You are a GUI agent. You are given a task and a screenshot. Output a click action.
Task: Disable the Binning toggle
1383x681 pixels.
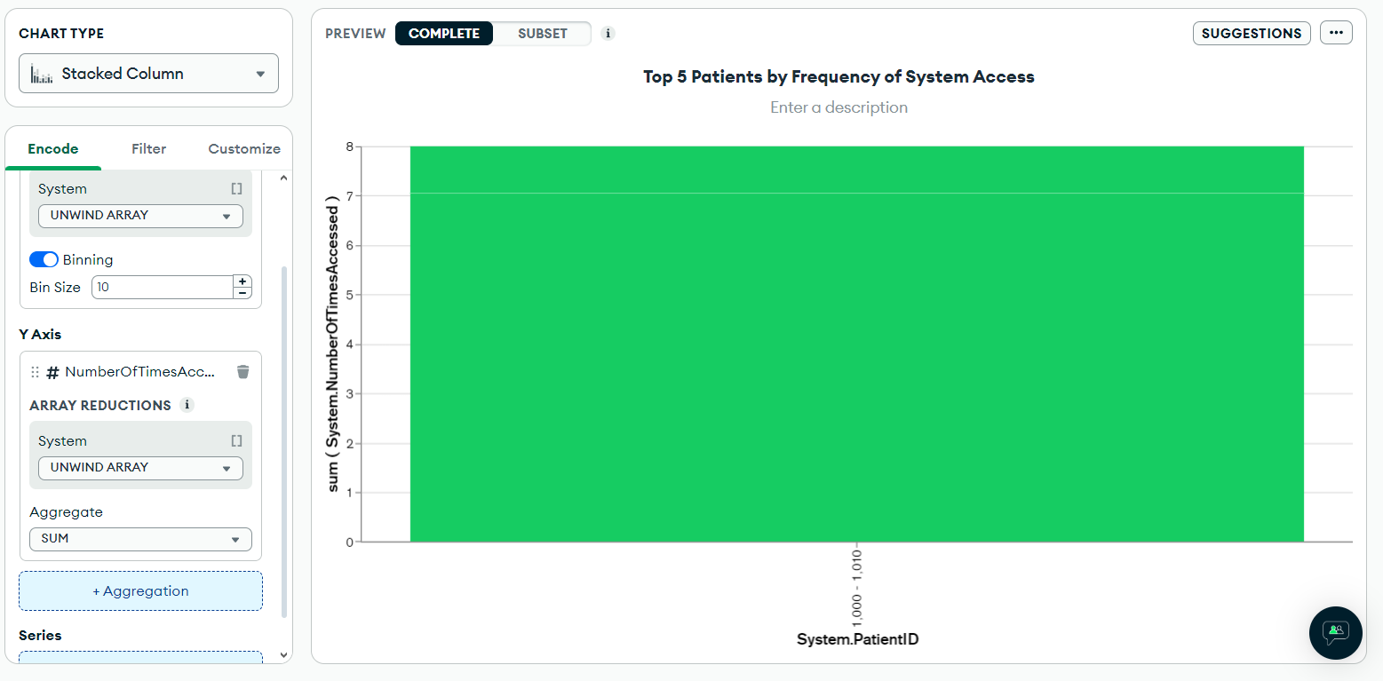[x=44, y=258]
